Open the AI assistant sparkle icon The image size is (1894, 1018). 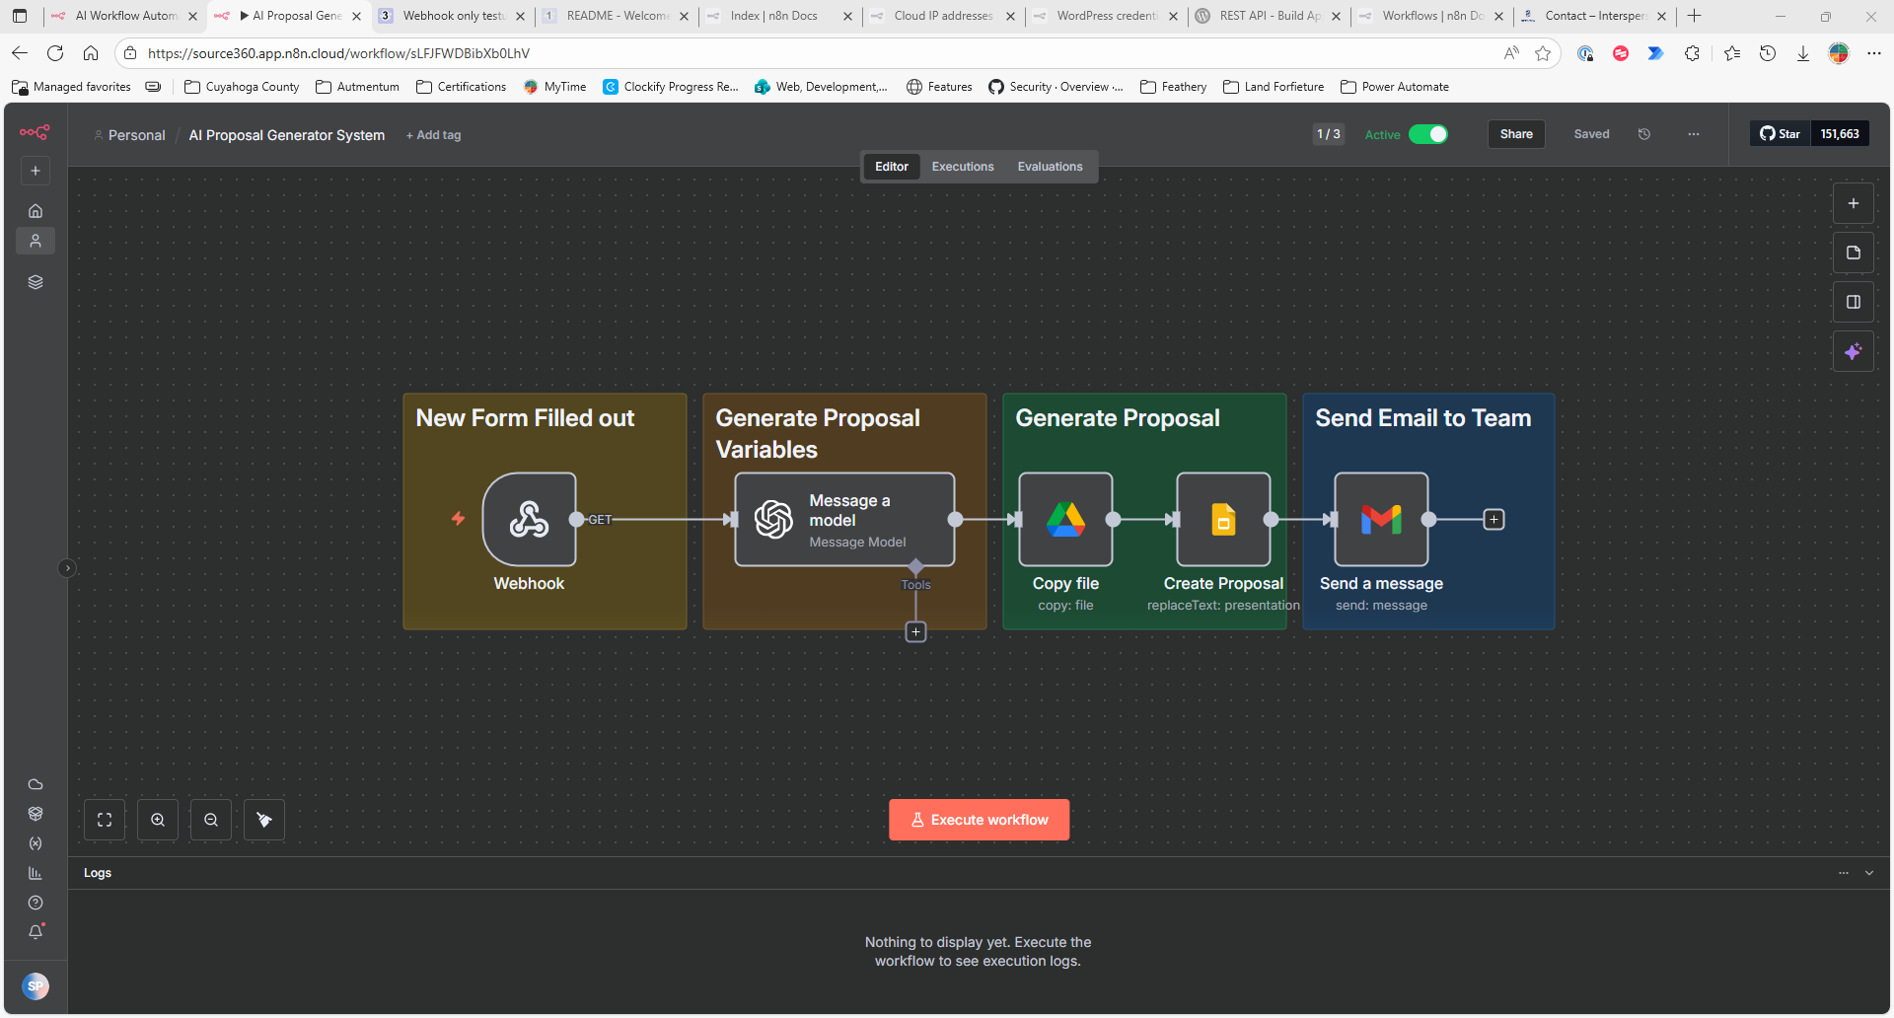click(x=1853, y=352)
